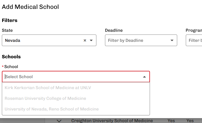Clear the Nevada state selection
Viewport: 202px width, 123px height.
pos(85,40)
